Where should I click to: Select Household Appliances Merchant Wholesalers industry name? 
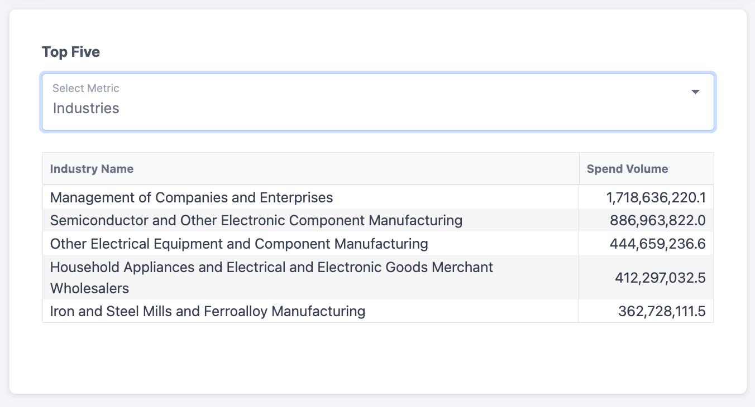tap(271, 268)
